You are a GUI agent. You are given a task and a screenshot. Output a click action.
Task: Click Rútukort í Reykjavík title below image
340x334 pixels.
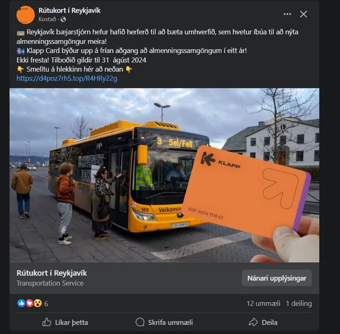(52, 273)
